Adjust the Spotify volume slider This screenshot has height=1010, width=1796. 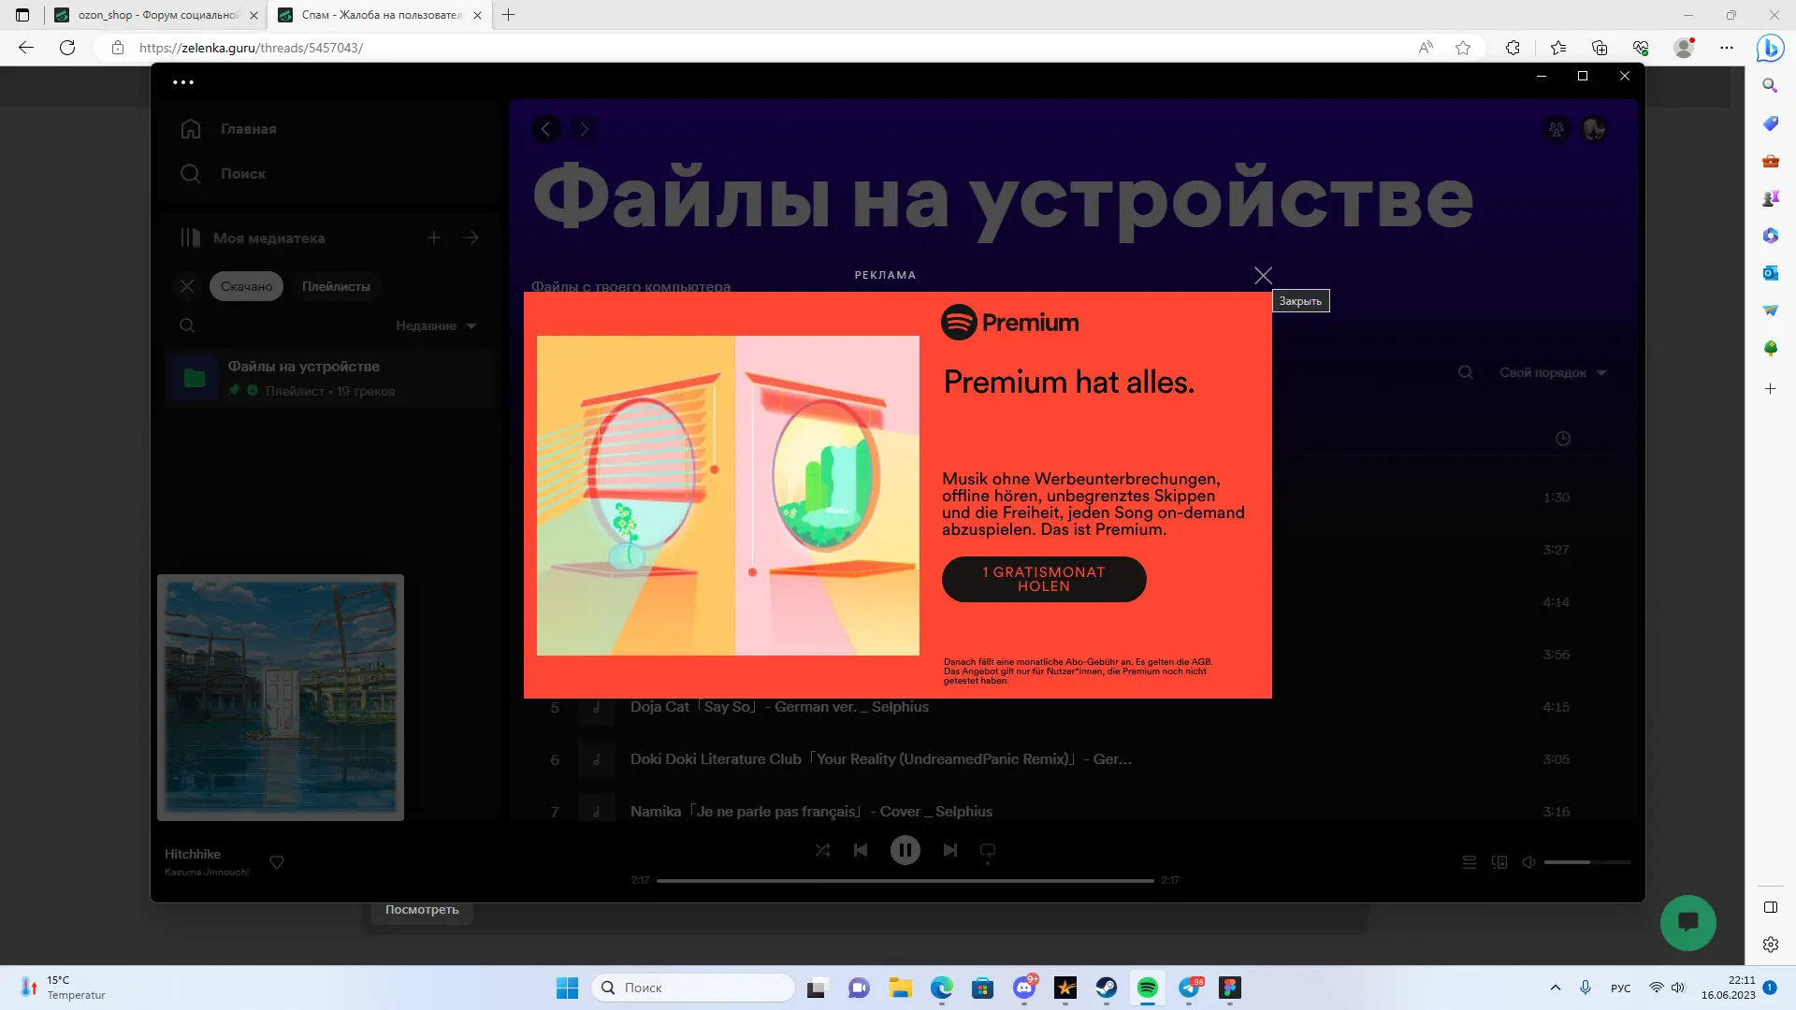pos(1587,862)
